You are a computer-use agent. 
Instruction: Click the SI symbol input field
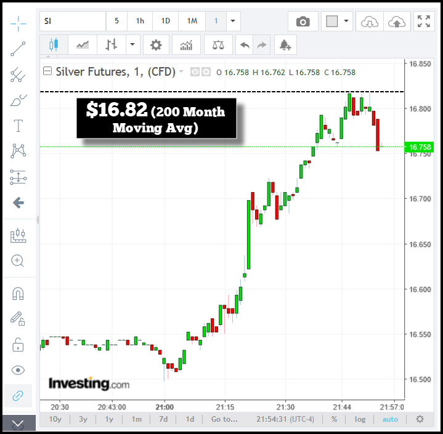[x=73, y=22]
